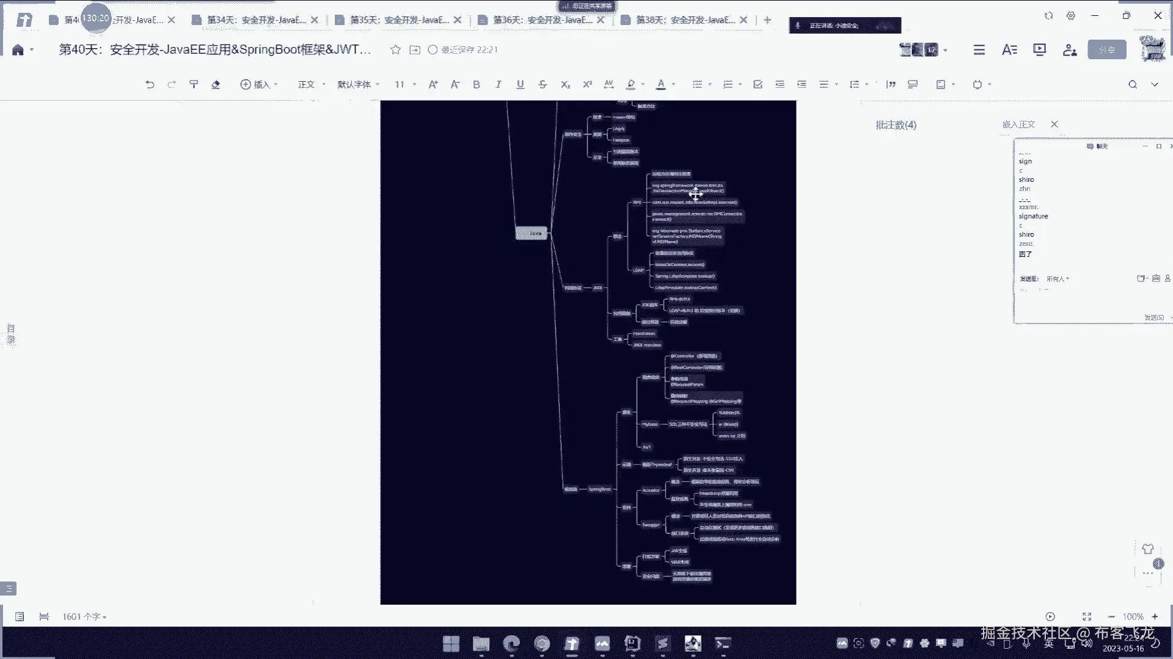Switch to the 第38天 document tab
Image resolution: width=1173 pixels, height=659 pixels.
click(684, 20)
